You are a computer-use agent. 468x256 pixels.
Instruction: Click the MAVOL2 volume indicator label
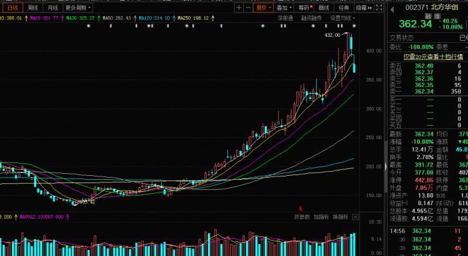point(41,217)
